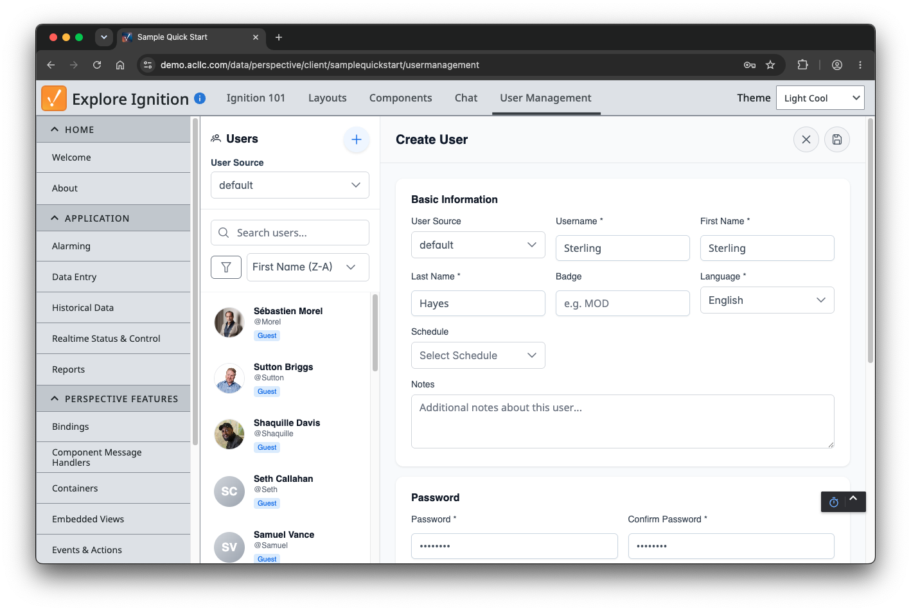This screenshot has height=611, width=911.
Task: Click Sutton Briggs avatar
Action: (229, 378)
